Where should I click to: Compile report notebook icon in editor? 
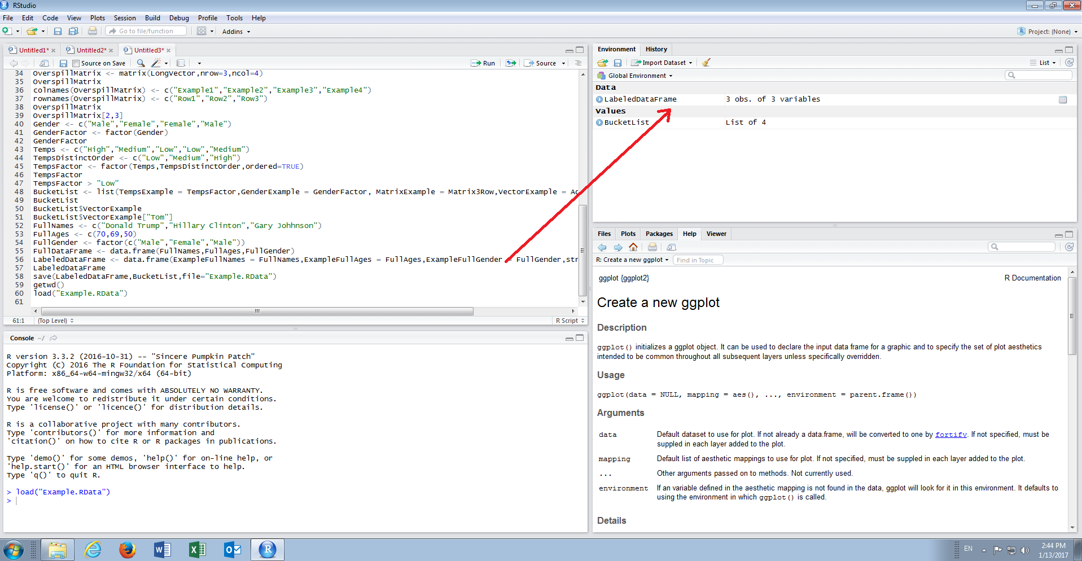pos(181,63)
